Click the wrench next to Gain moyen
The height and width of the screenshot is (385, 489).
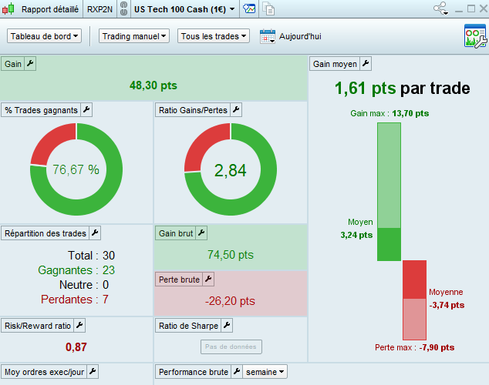tap(366, 63)
